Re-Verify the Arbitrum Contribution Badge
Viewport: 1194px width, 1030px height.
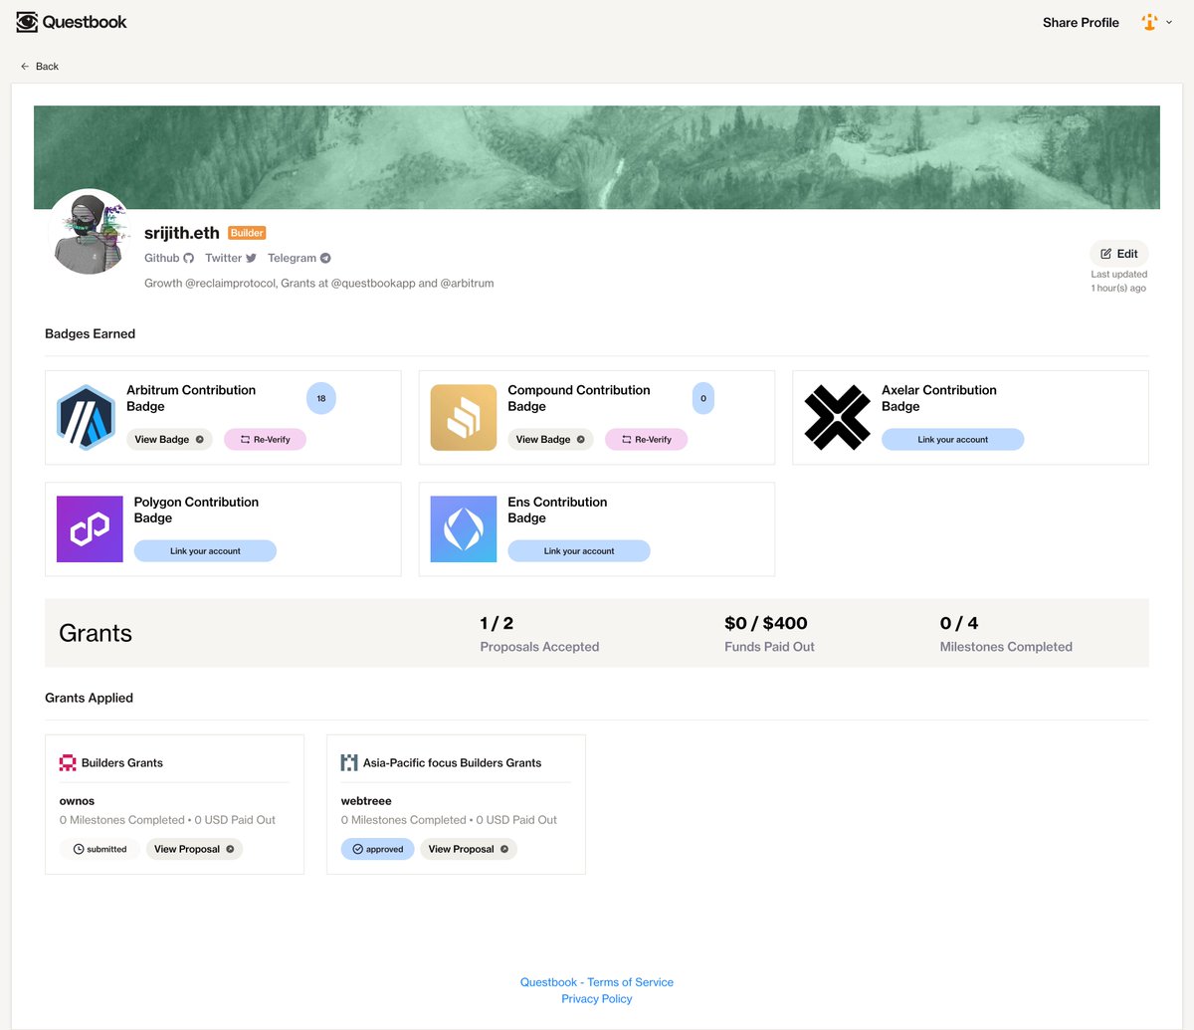(x=265, y=439)
